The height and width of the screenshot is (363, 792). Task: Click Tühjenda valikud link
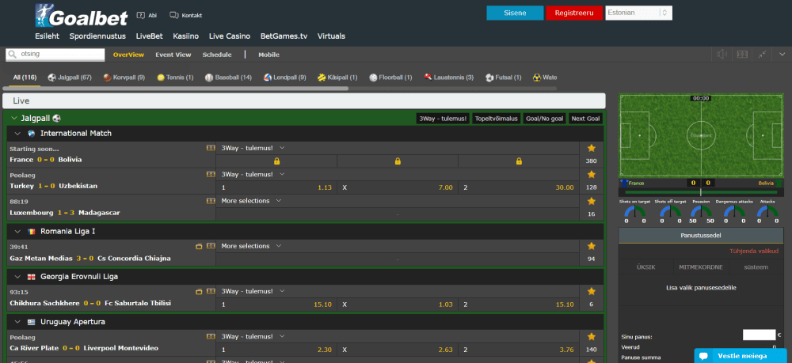pyautogui.click(x=756, y=251)
